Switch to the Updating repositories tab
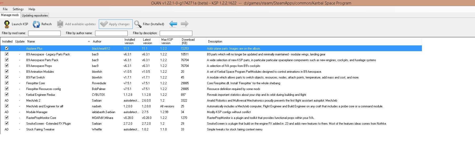This screenshot has height=158, width=475. point(35,15)
